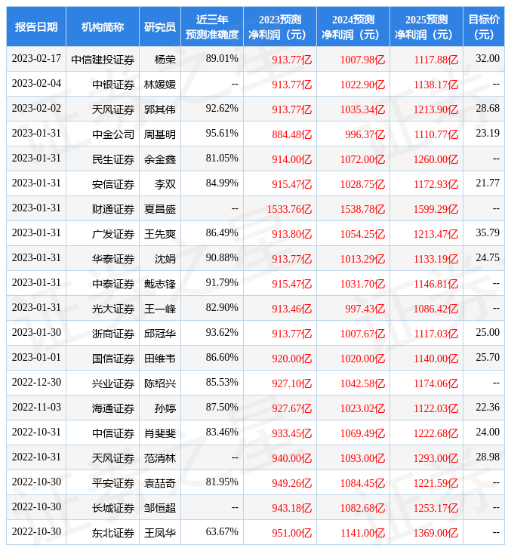This screenshot has height=551, width=505.
Task: Click 2025 forecast 1369.00亿
Action: [436, 534]
